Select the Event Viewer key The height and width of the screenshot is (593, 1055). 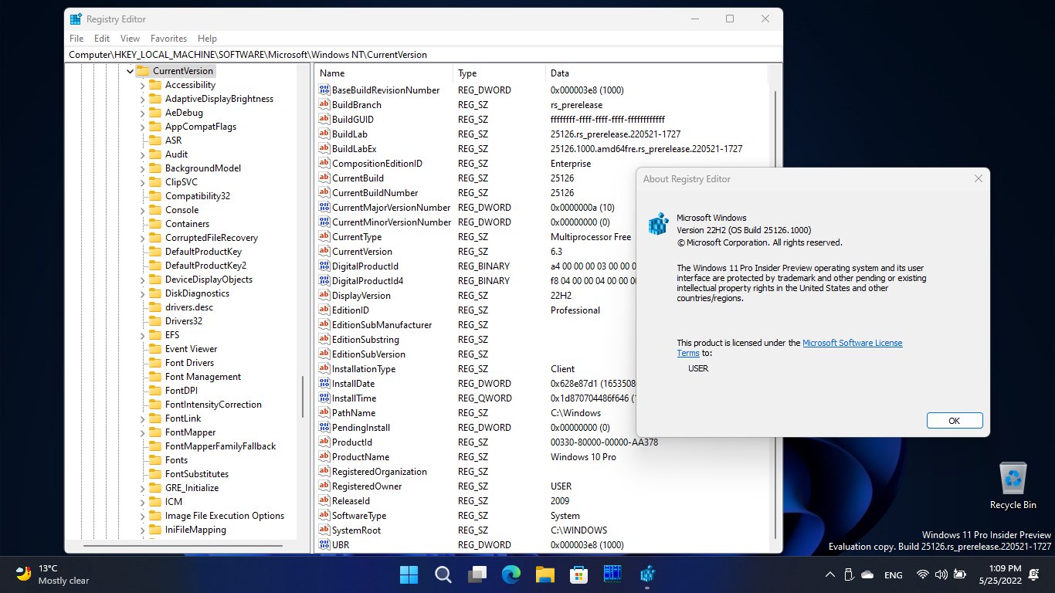191,349
